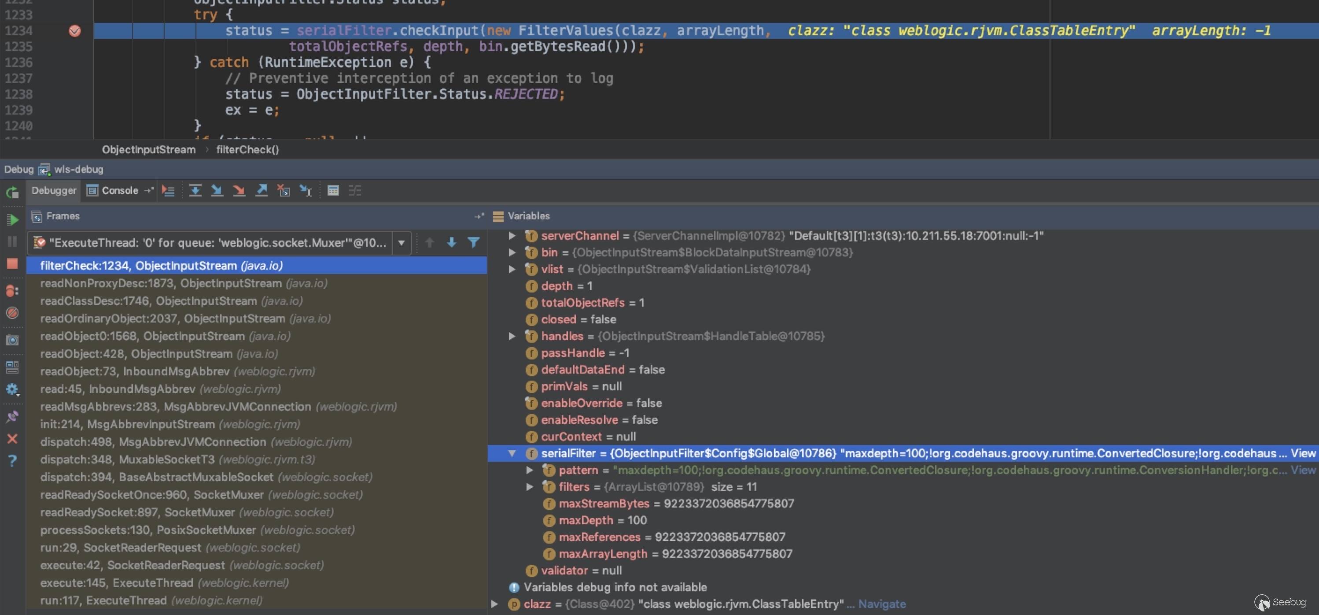Screen dimensions: 1319x615
Task: Open the ExecuteThread selection dropdown
Action: click(402, 242)
